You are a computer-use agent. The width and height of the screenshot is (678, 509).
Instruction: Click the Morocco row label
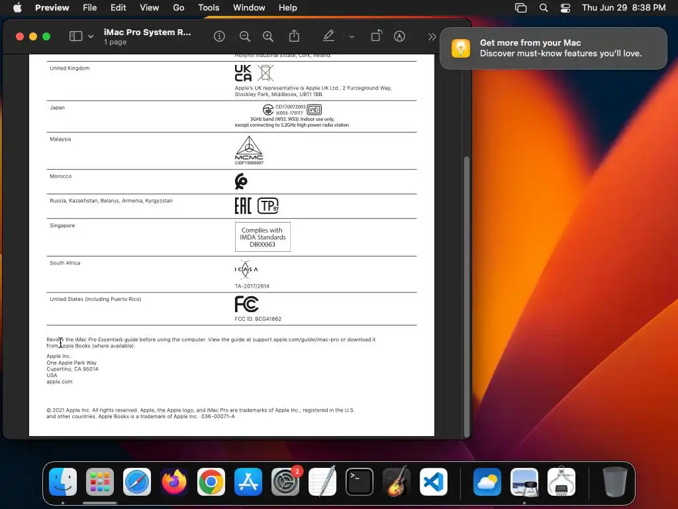tap(60, 176)
